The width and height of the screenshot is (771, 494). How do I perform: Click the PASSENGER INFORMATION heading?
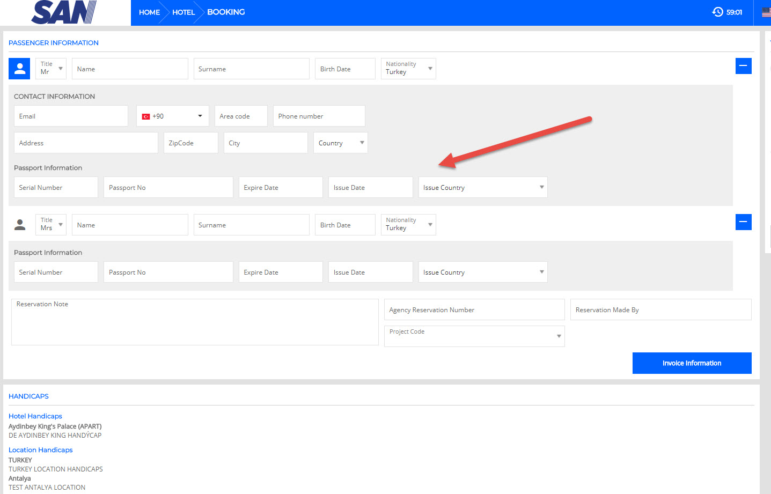pos(54,43)
